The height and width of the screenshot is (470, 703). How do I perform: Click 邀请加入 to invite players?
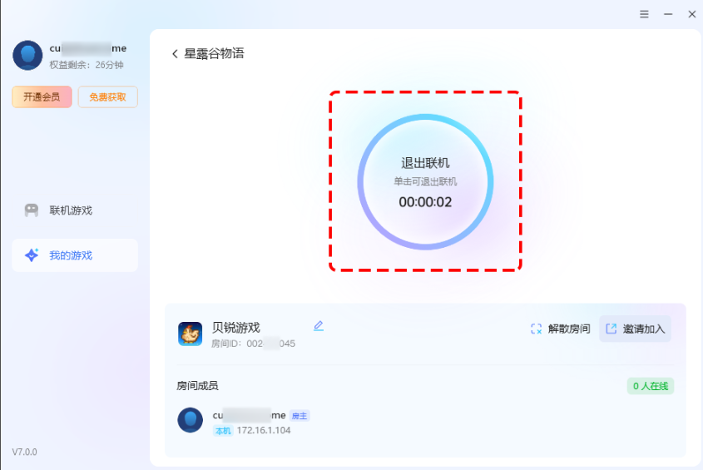(x=635, y=329)
